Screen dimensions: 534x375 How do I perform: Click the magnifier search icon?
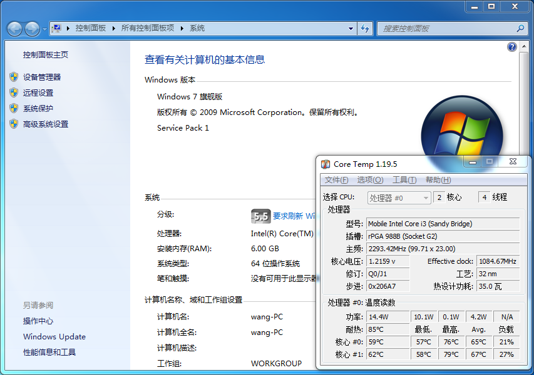pyautogui.click(x=520, y=29)
